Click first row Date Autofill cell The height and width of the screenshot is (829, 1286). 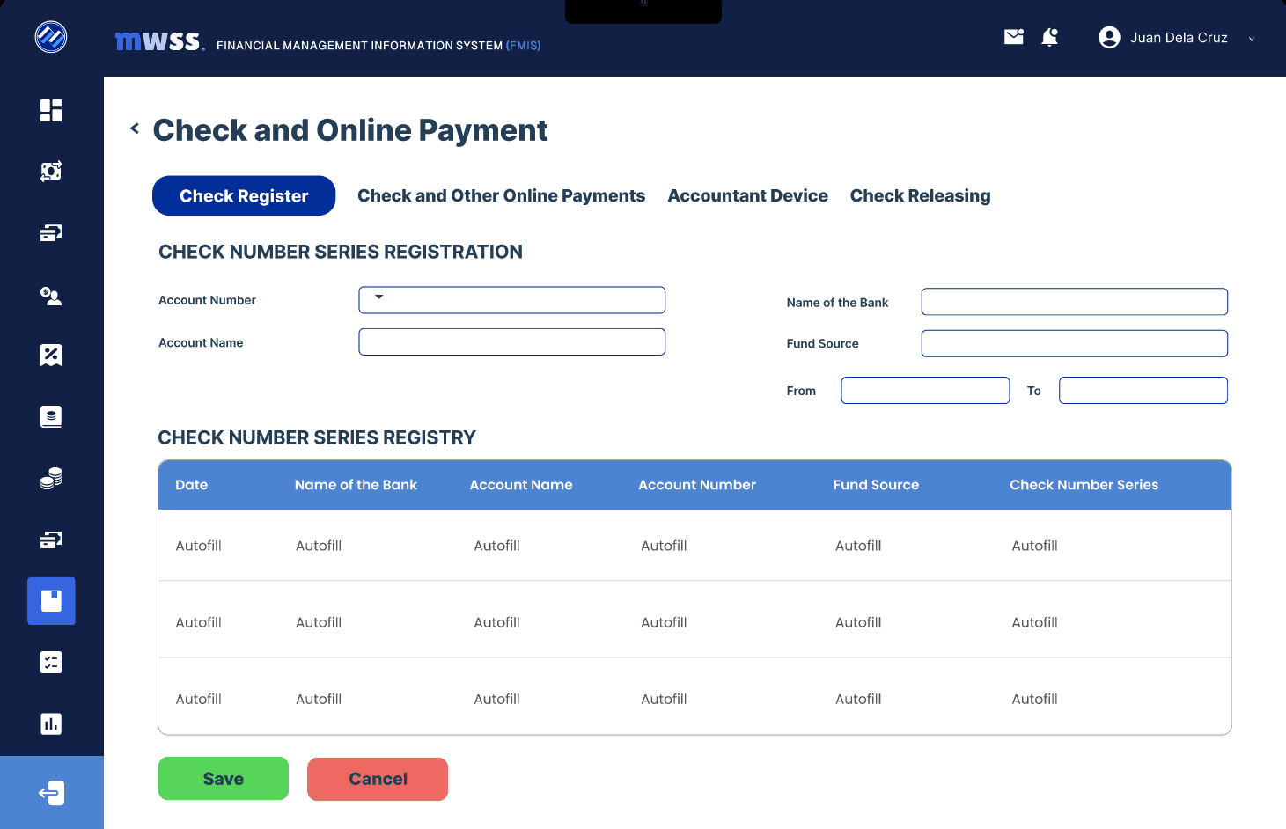[x=198, y=546]
